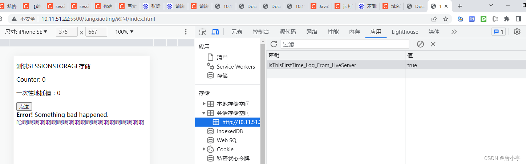Viewport: 526px width, 164px height.
Task: Toggle the device toolbar icon
Action: pos(215,32)
